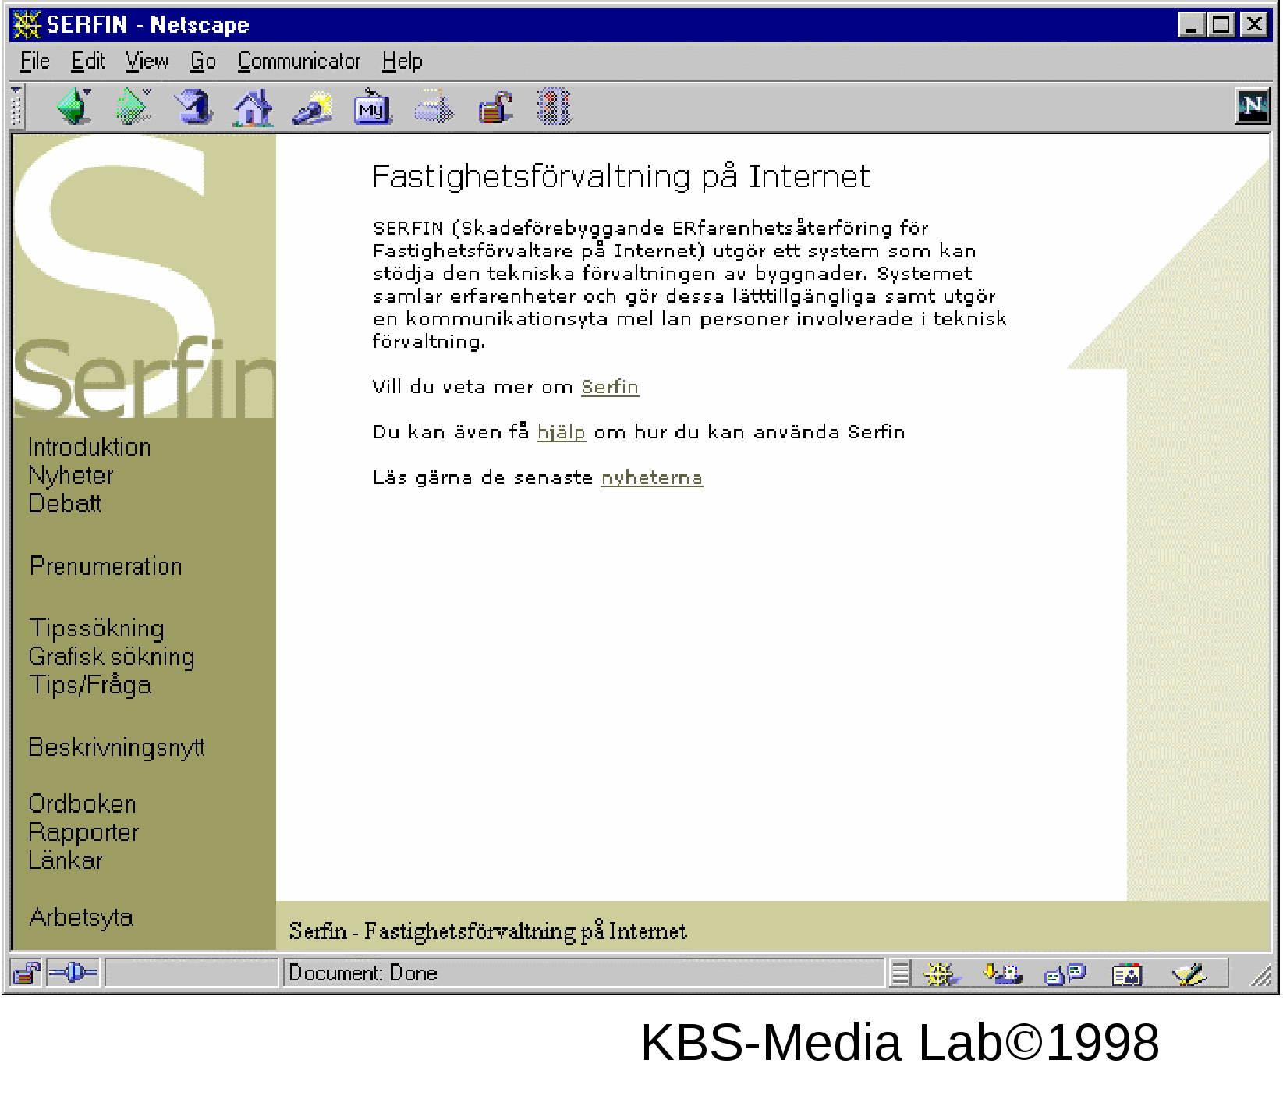
Task: Click the Print toolbar icon
Action: pyautogui.click(x=434, y=107)
